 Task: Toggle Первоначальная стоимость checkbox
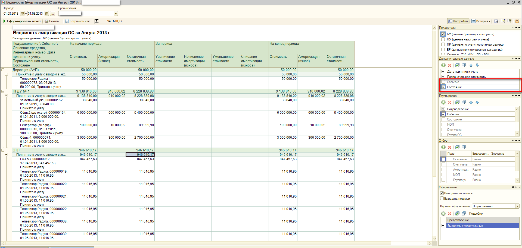coord(443,77)
